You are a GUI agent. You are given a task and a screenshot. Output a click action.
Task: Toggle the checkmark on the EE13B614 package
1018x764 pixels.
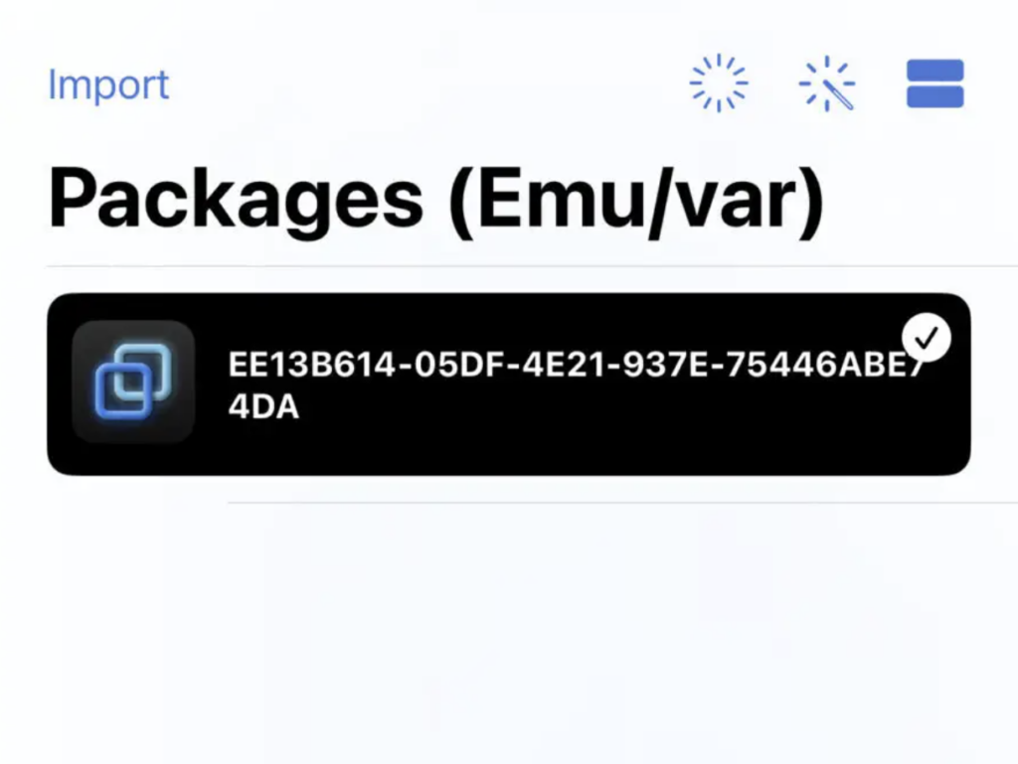click(x=927, y=338)
